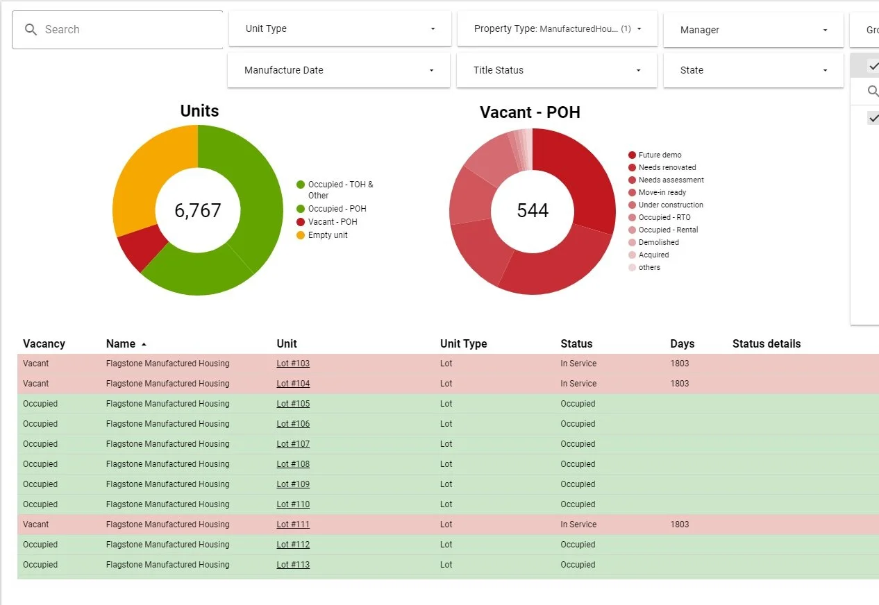Click the Needs renovated legend marker
The height and width of the screenshot is (605, 879).
tap(632, 167)
